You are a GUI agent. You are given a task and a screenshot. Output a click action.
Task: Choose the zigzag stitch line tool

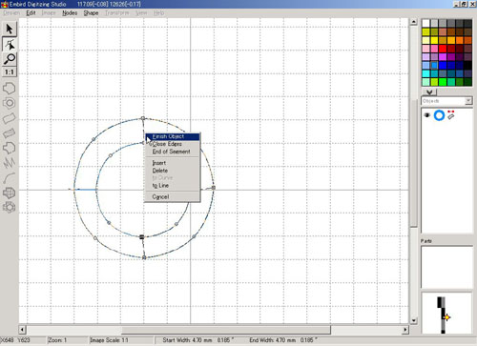10,163
